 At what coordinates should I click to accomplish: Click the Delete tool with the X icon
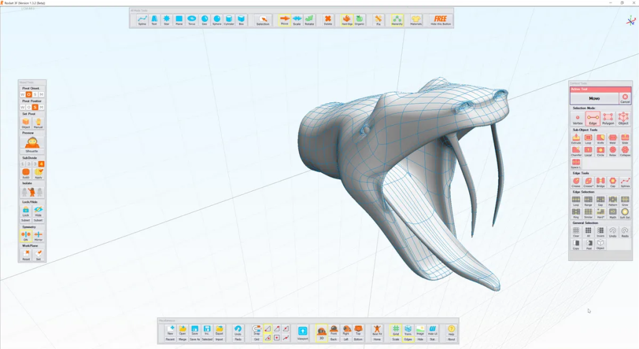tap(328, 20)
